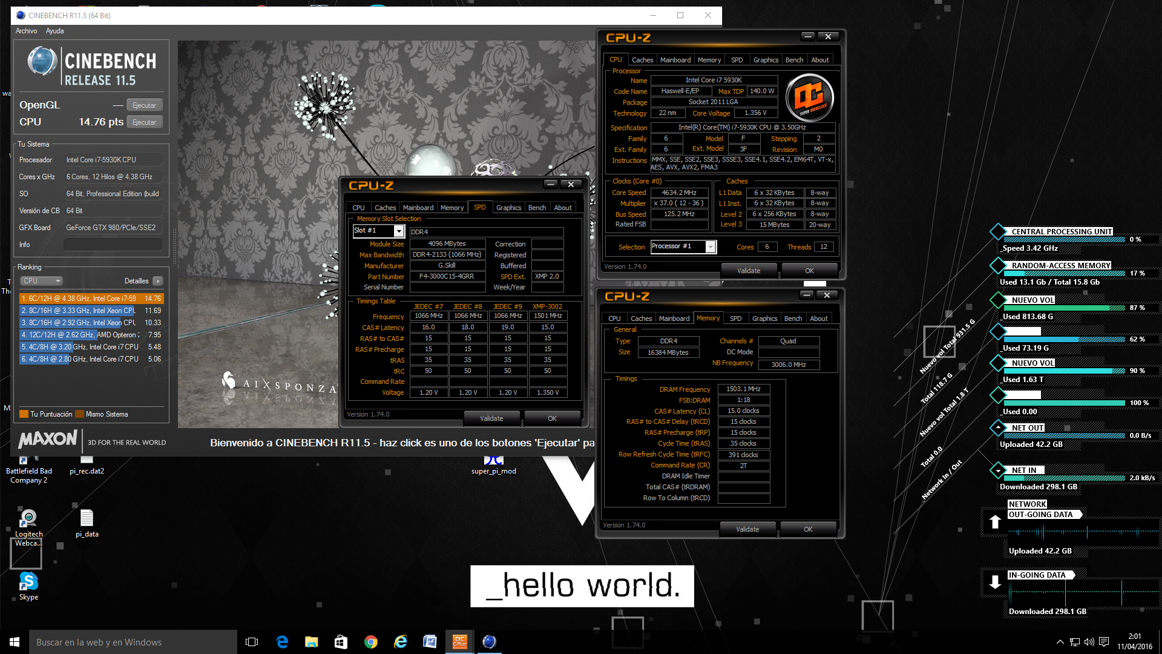Click the Random-Access Memory usage bar
The height and width of the screenshot is (654, 1162).
[x=1063, y=274]
